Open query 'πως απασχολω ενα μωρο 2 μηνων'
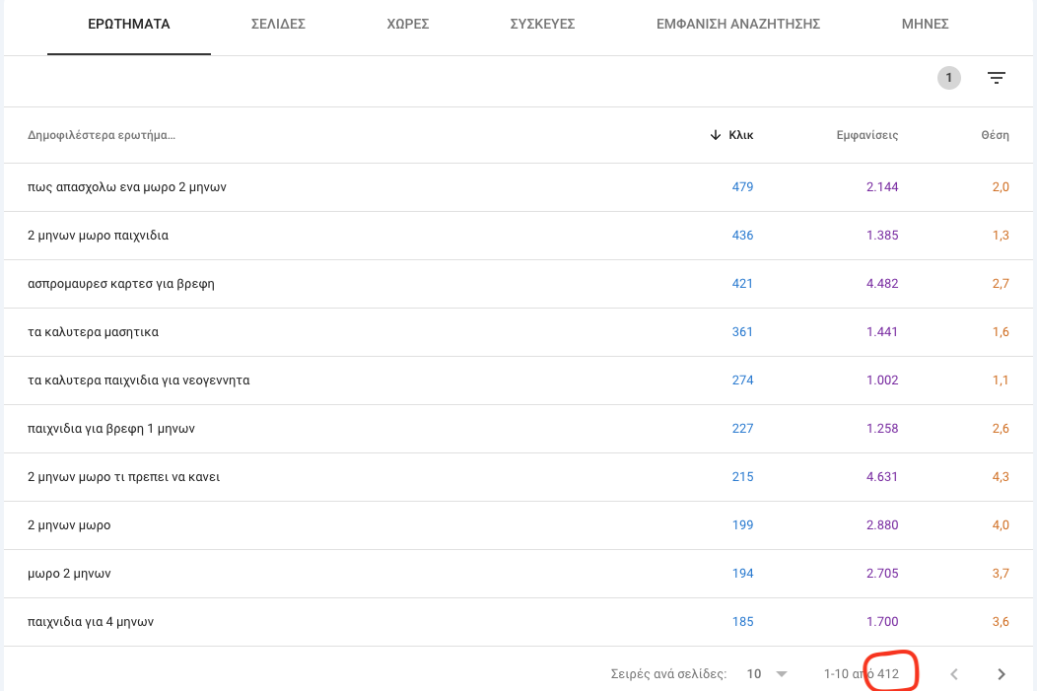The height and width of the screenshot is (691, 1037). (127, 187)
